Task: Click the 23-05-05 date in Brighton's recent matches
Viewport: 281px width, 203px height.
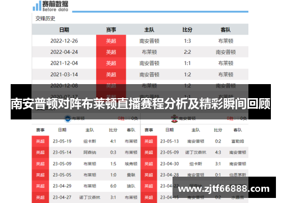Action: click(62, 175)
